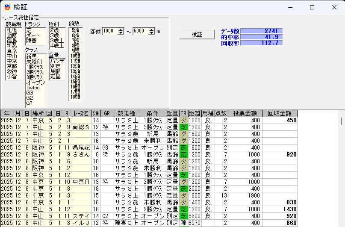Decrease the minimum distance with down arrow

click(121, 33)
